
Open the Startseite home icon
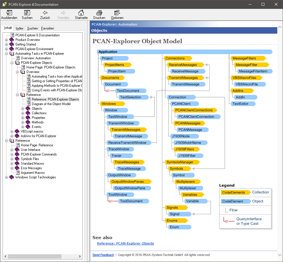pyautogui.click(x=81, y=13)
